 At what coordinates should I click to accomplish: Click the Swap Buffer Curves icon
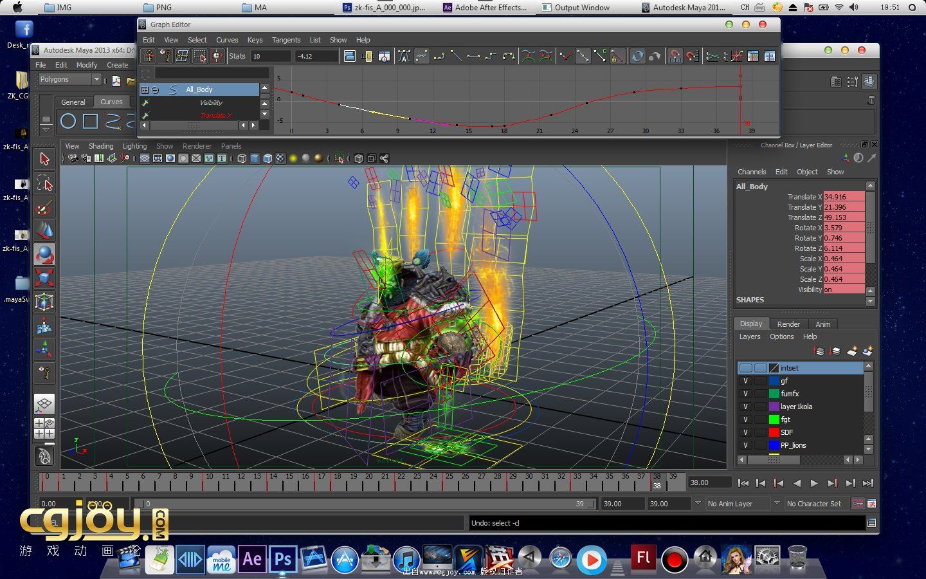(546, 56)
